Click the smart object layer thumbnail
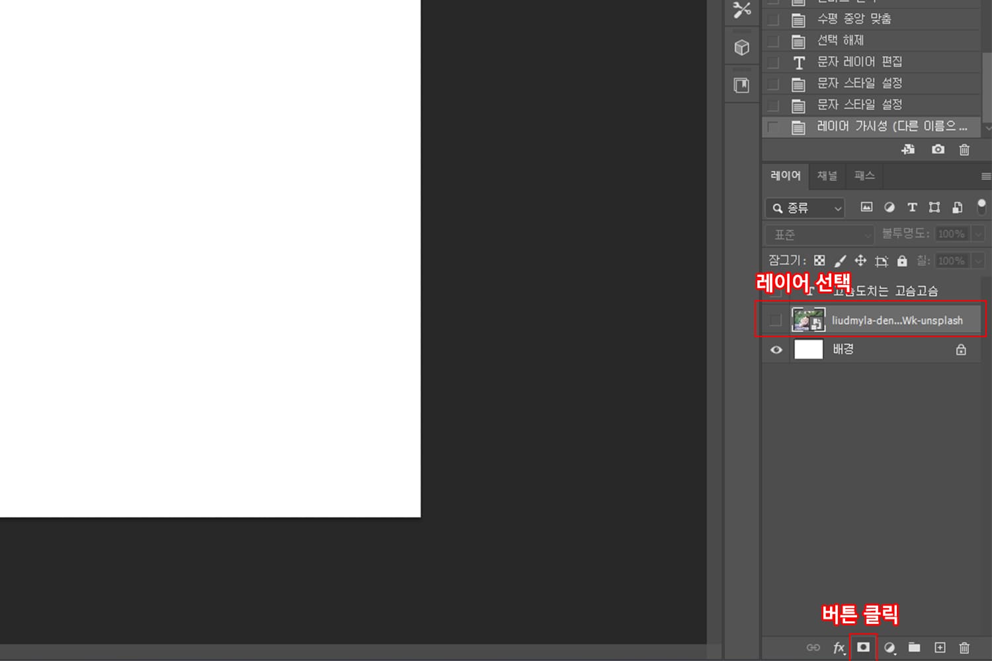992x661 pixels. click(x=808, y=320)
